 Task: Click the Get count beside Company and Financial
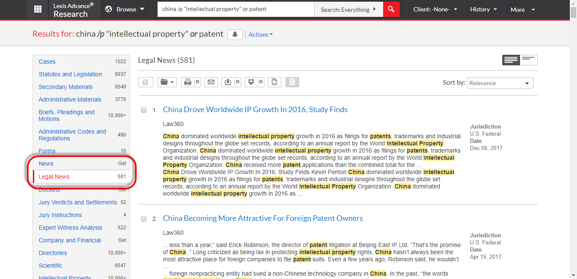point(122,240)
